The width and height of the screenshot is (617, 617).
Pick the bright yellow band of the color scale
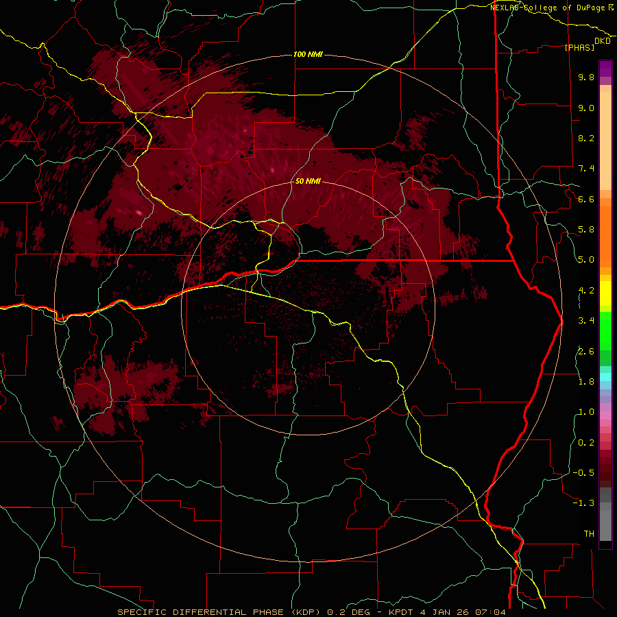pos(605,293)
